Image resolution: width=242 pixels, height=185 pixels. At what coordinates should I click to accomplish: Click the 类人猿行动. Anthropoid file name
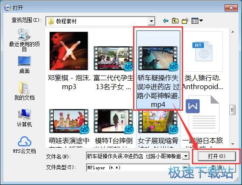pyautogui.click(x=203, y=82)
